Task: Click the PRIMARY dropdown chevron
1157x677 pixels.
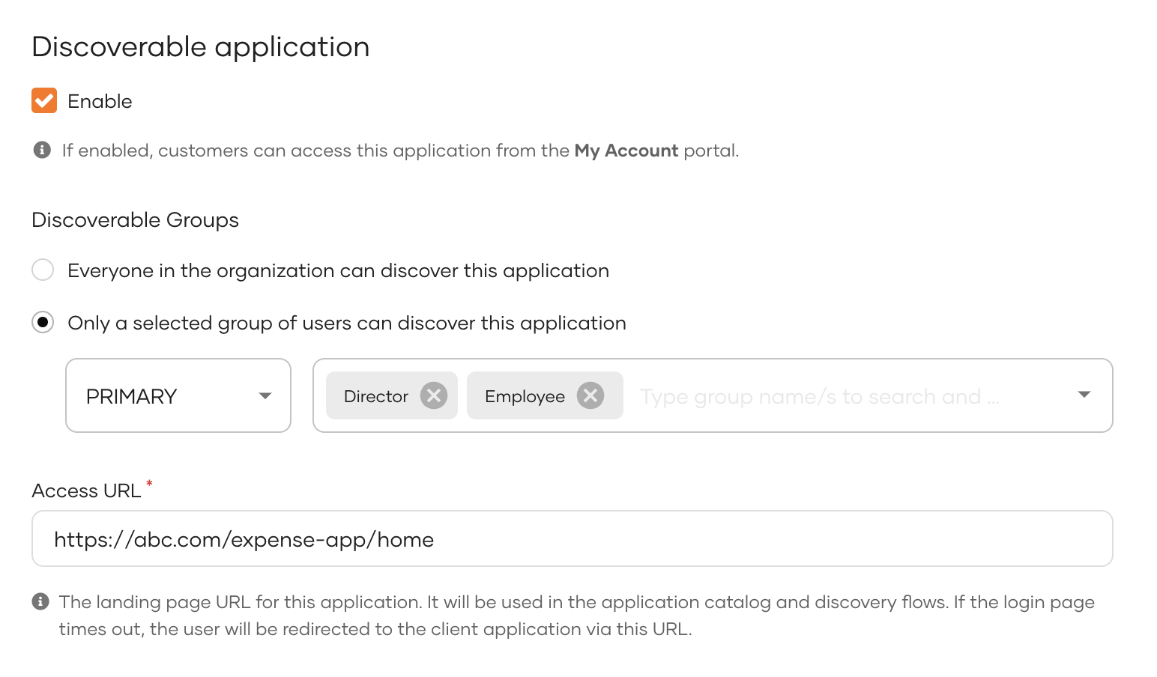Action: [x=264, y=395]
